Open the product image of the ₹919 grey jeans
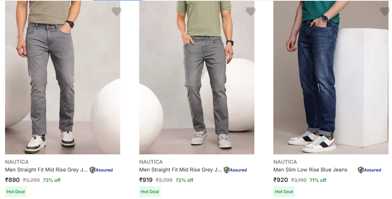The image size is (392, 199). point(197,78)
